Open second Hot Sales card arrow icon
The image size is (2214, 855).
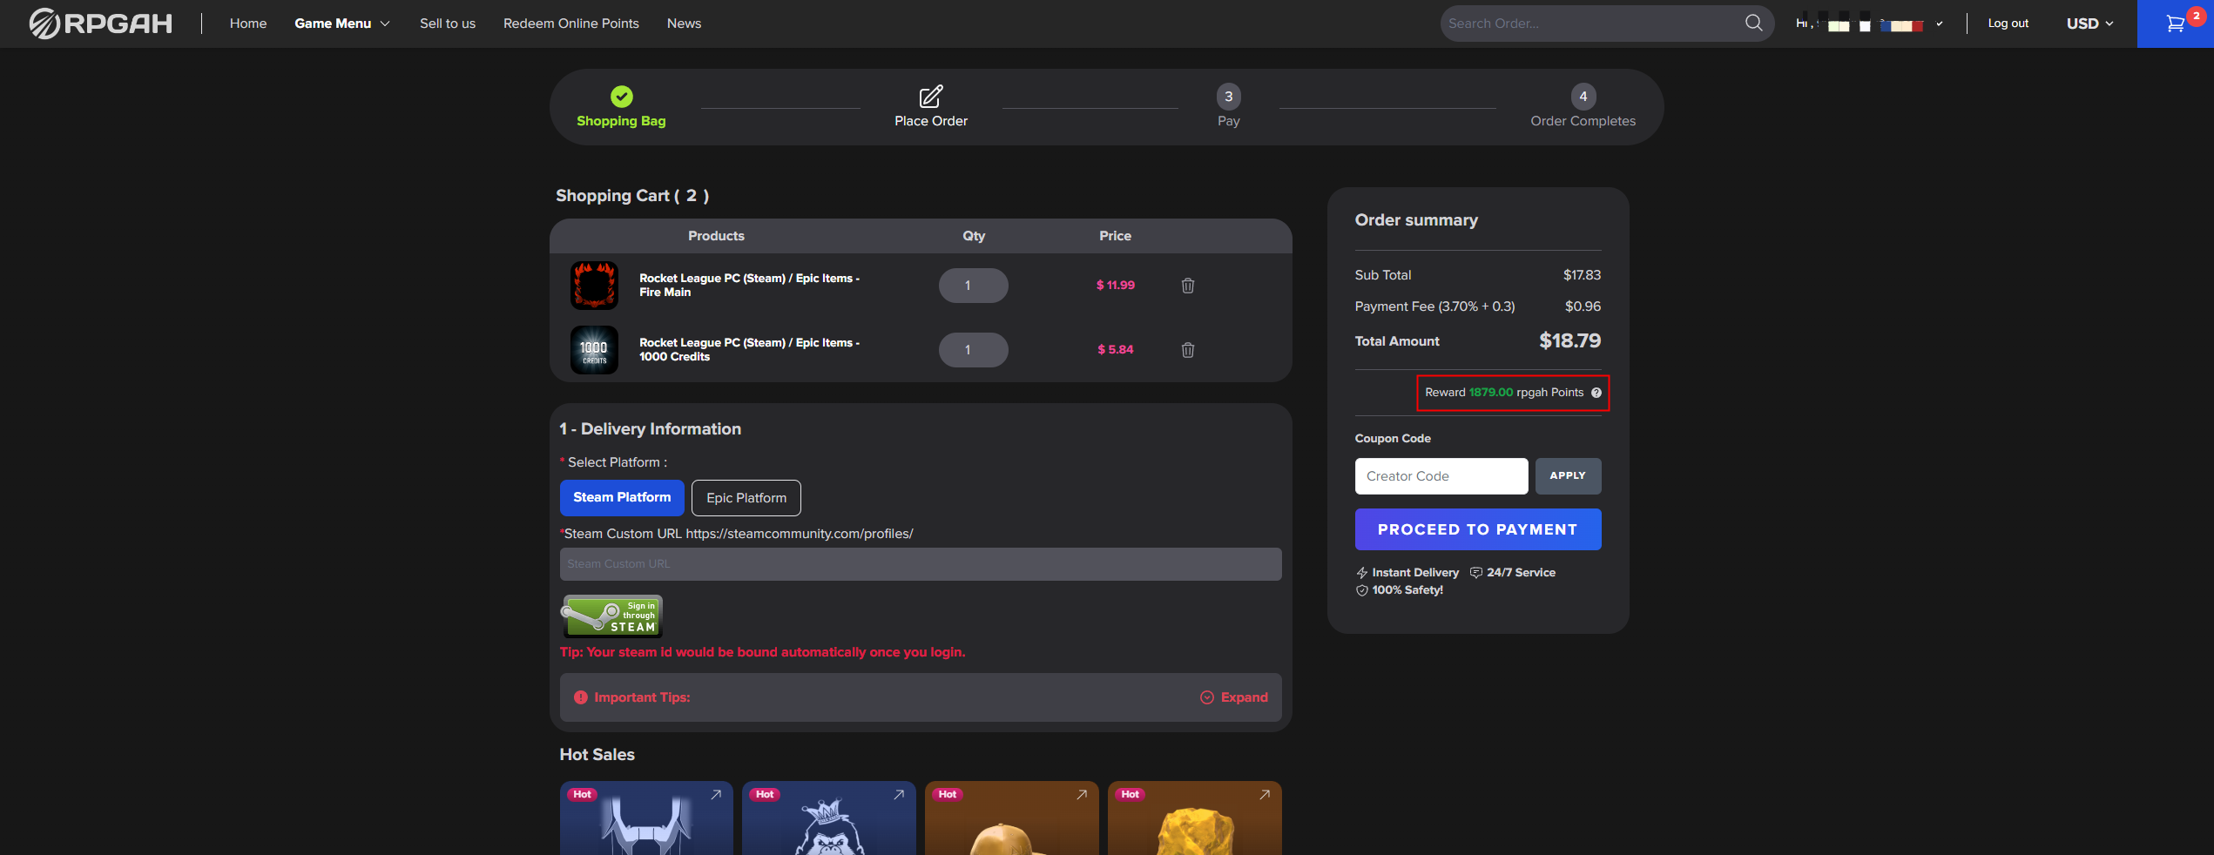[899, 794]
